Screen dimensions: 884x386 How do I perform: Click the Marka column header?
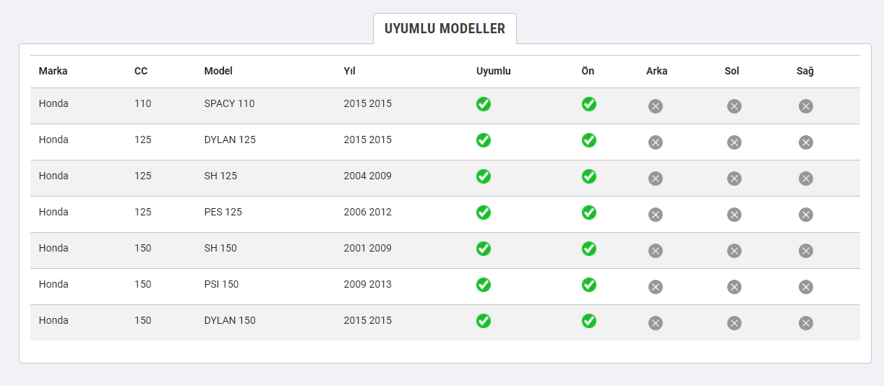coord(53,71)
